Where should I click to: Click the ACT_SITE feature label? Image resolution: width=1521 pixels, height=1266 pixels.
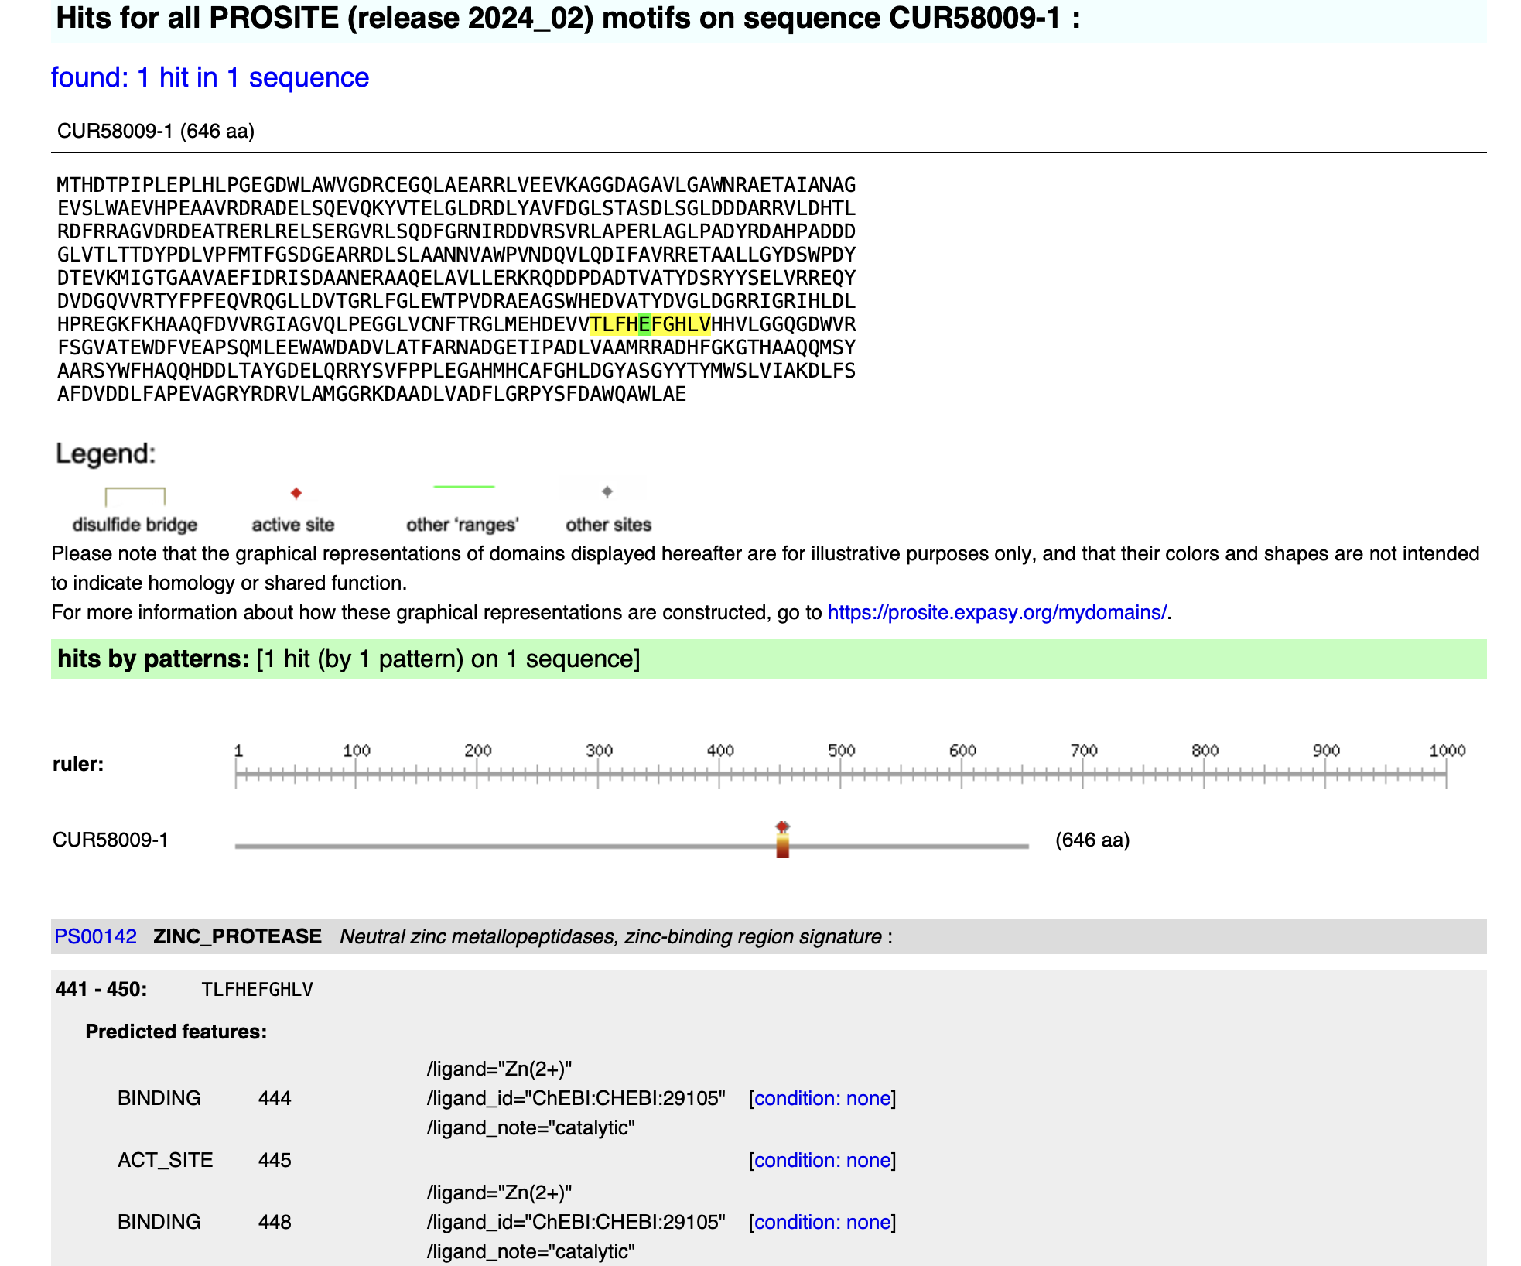pos(166,1160)
